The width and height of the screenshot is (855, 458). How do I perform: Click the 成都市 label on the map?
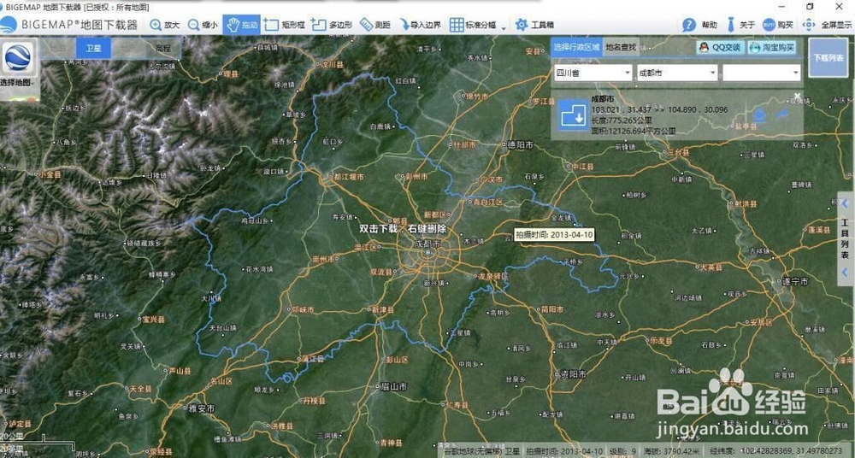427,244
